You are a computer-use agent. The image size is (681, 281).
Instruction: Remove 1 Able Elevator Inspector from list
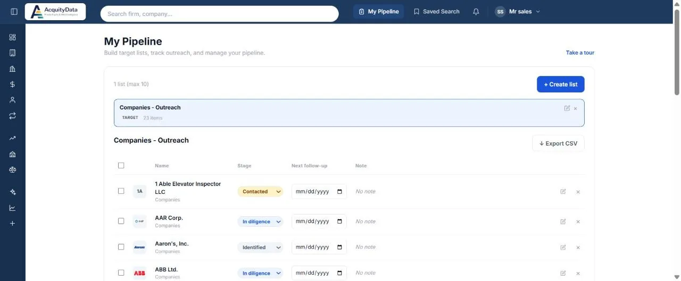click(x=578, y=192)
